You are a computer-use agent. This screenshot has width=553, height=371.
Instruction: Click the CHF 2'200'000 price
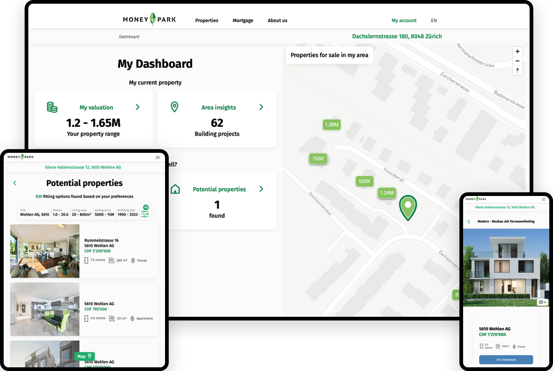(97, 251)
